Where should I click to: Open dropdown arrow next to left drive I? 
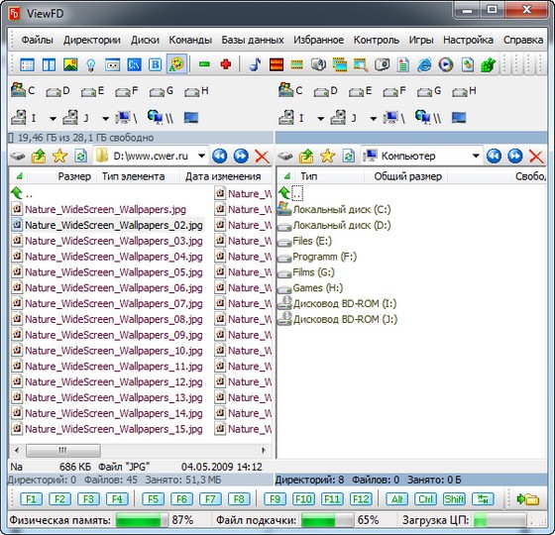tap(53, 118)
